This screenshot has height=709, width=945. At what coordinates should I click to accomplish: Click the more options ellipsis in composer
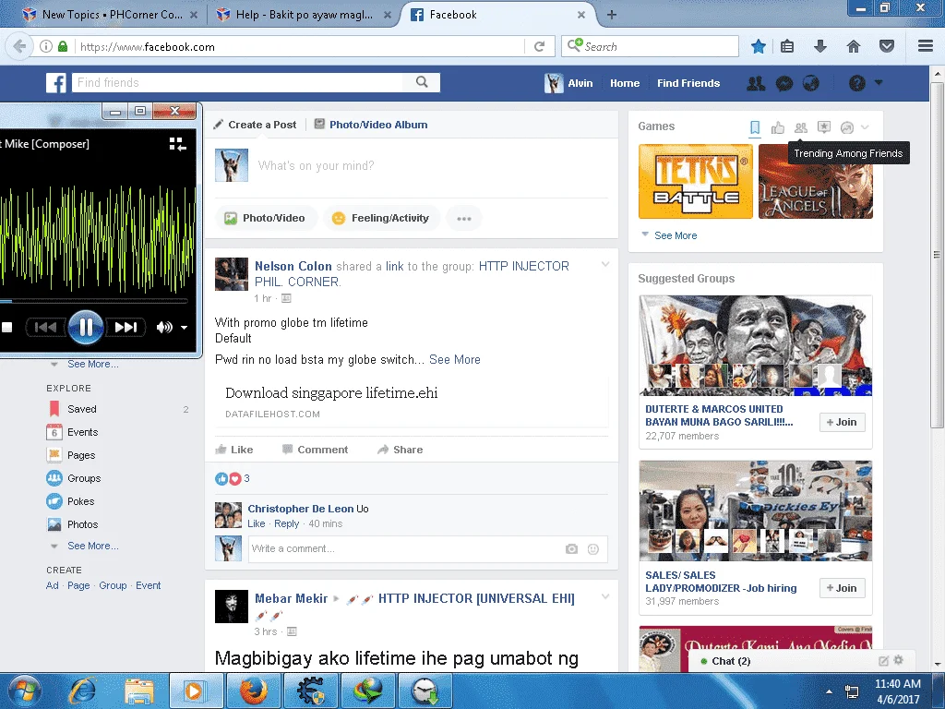coord(463,218)
